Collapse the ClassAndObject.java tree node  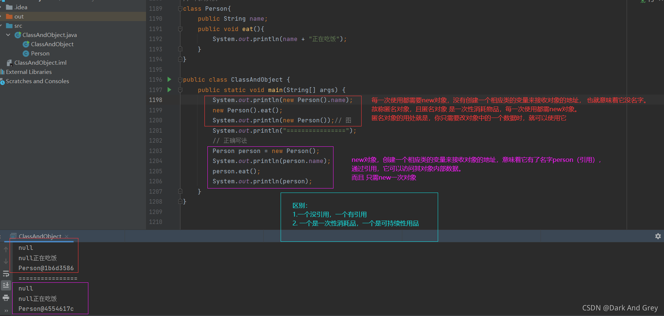click(8, 35)
